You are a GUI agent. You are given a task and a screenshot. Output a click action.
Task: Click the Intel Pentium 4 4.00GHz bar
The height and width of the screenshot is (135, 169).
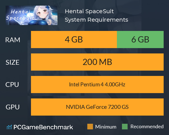coord(97,84)
